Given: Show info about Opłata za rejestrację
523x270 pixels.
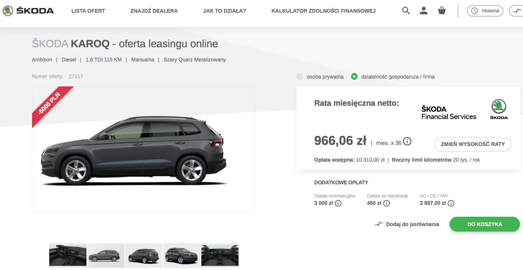Looking at the screenshot, I should [x=387, y=203].
